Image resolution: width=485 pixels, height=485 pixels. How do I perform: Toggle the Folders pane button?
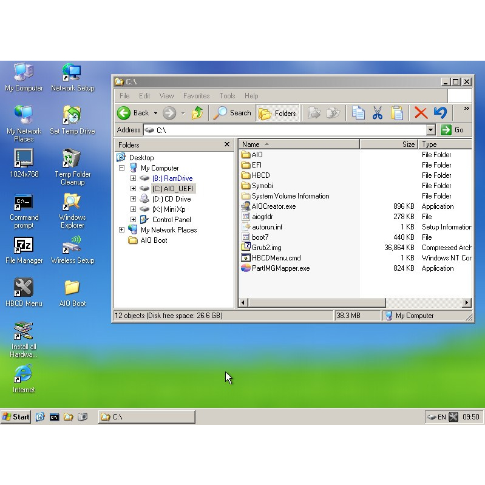(x=278, y=113)
